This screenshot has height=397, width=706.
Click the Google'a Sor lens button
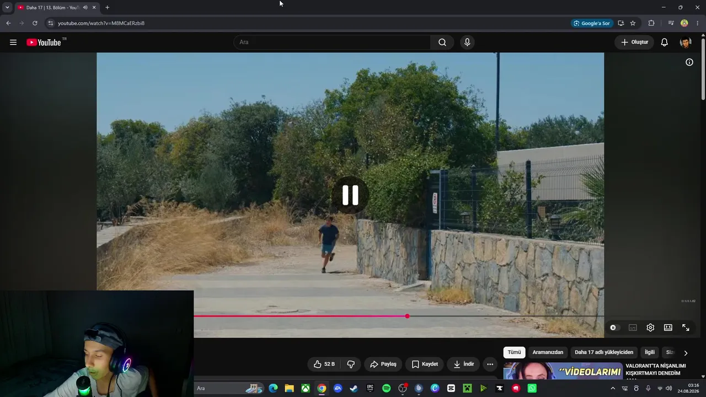coord(592,23)
